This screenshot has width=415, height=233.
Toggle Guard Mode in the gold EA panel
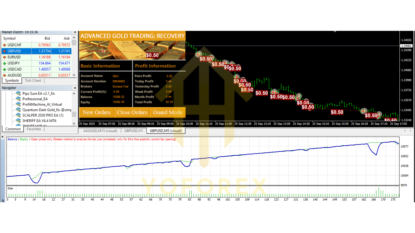tap(168, 112)
